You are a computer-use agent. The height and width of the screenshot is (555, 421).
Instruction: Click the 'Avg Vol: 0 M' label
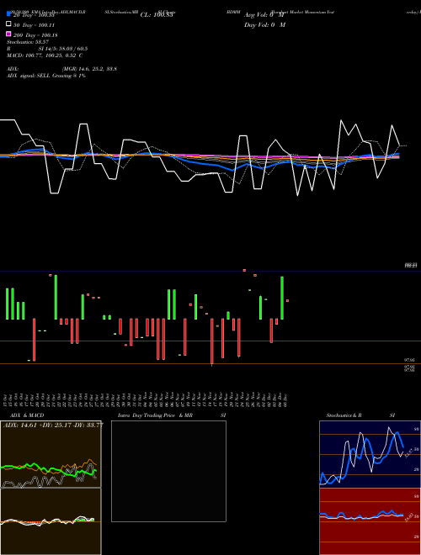pyautogui.click(x=264, y=15)
